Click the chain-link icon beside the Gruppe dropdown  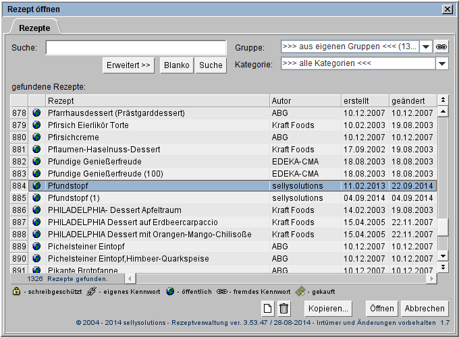click(x=441, y=47)
